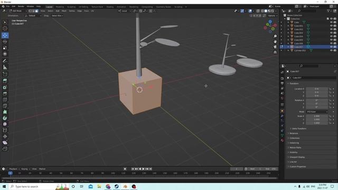The height and width of the screenshot is (190, 338).
Task: Select the Shrink/Fatten tool
Action: point(5,136)
